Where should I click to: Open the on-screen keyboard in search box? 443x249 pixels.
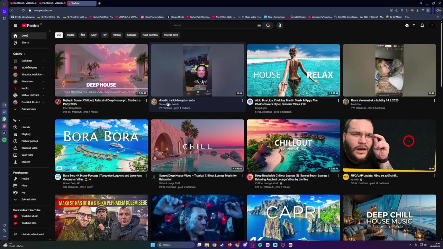coord(259,25)
